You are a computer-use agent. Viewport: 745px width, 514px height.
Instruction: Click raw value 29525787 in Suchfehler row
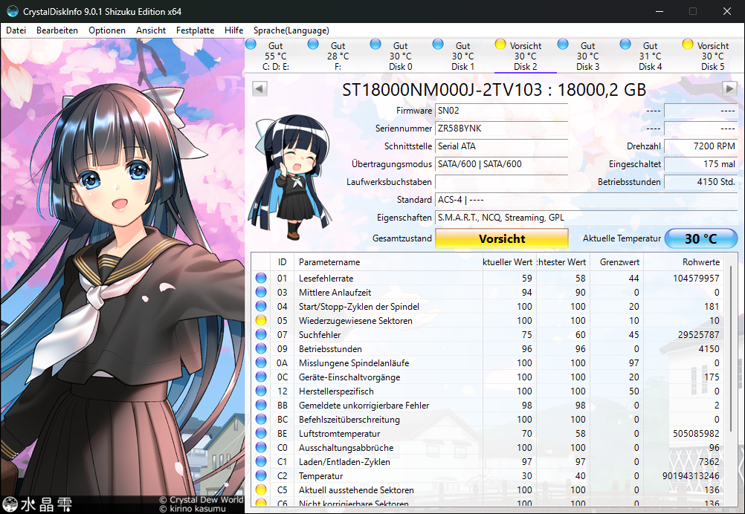[x=698, y=334]
